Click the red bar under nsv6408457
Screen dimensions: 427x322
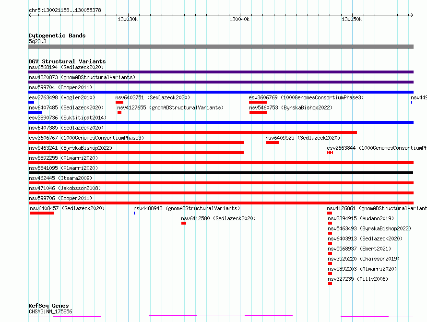click(x=42, y=213)
